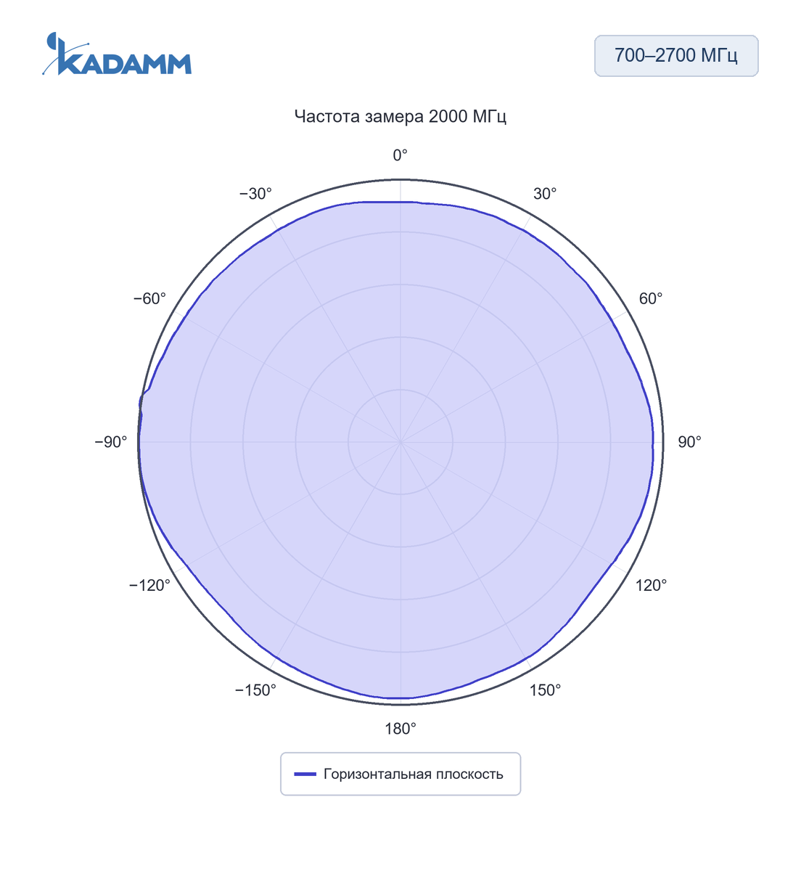Toggle the Горизонтальная плоскость legend entry
The image size is (801, 879).
[400, 774]
